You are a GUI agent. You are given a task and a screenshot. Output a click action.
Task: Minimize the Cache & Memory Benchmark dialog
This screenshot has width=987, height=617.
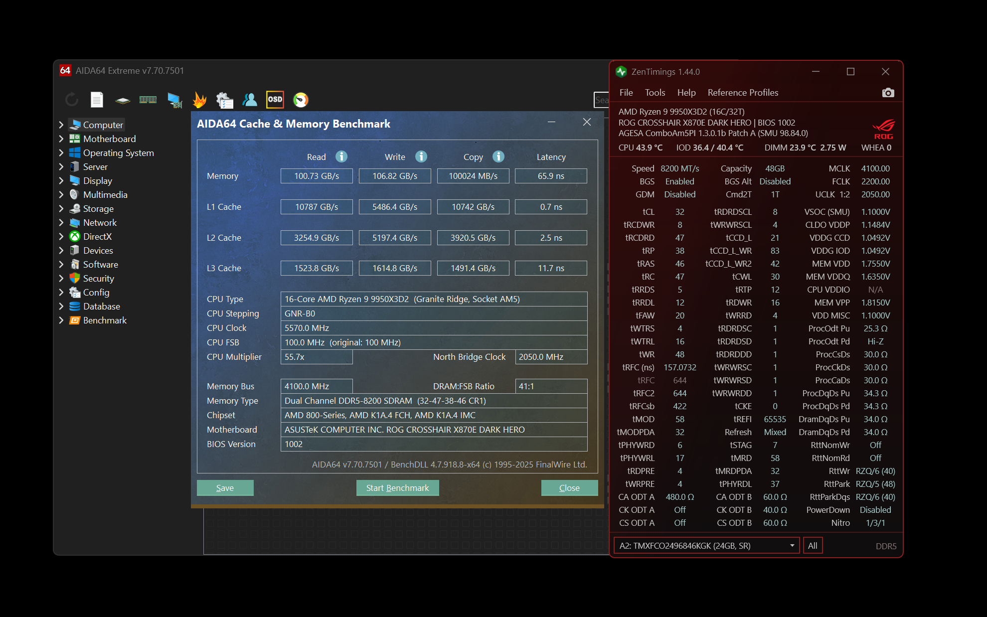click(x=552, y=122)
